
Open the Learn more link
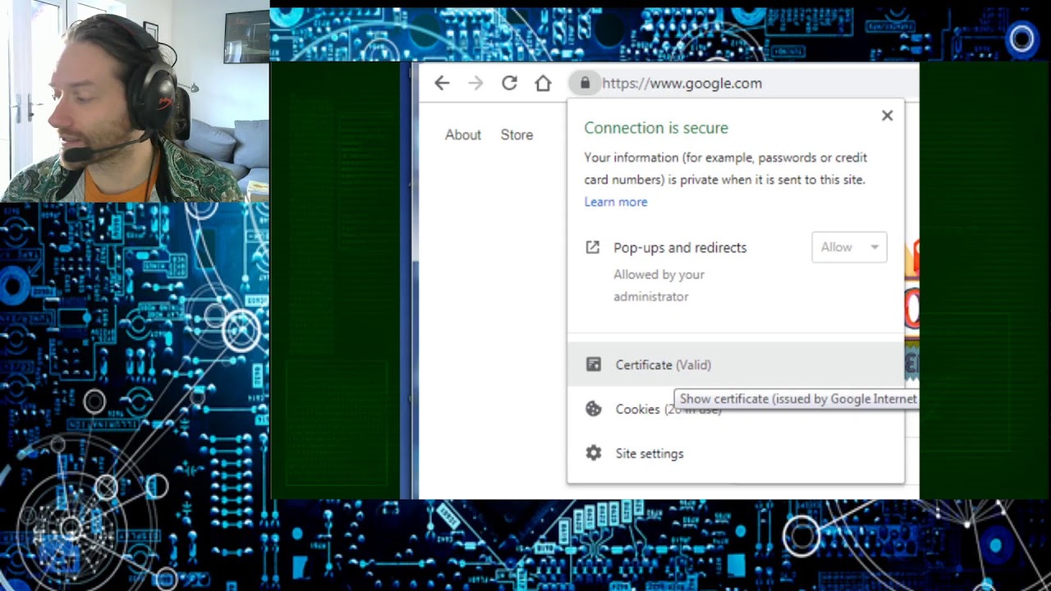pos(615,202)
